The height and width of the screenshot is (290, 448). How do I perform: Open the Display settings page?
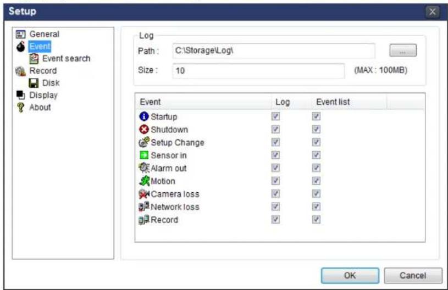point(43,95)
